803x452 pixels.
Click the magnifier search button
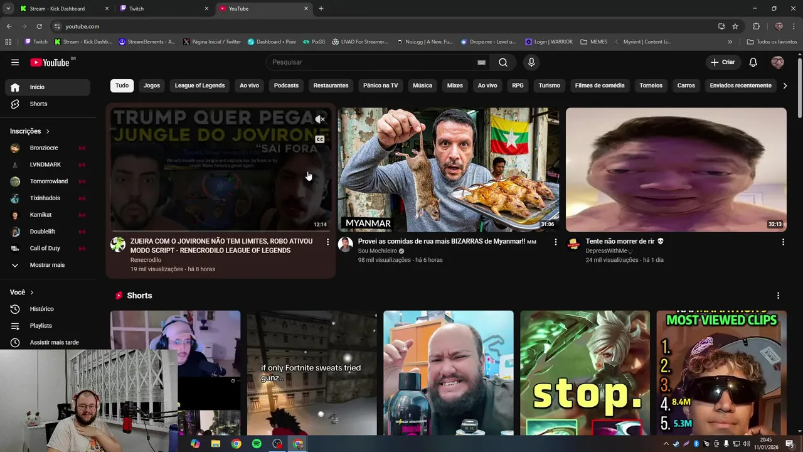point(503,62)
